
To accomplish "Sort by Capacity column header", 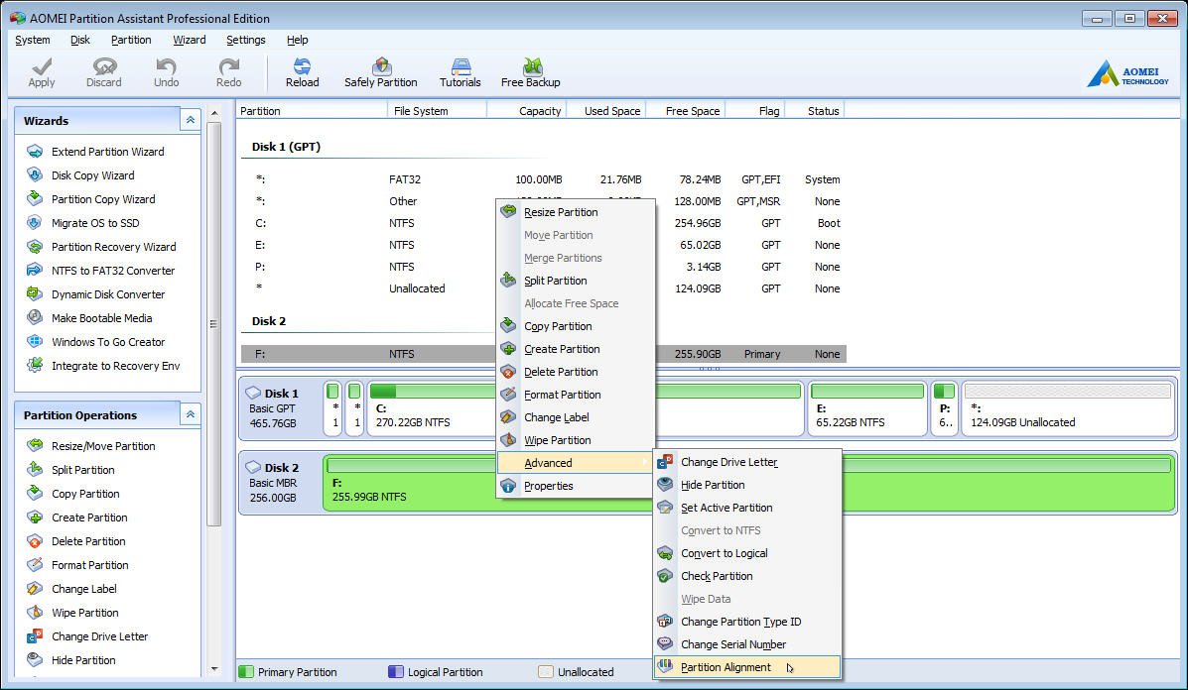I will click(x=539, y=111).
